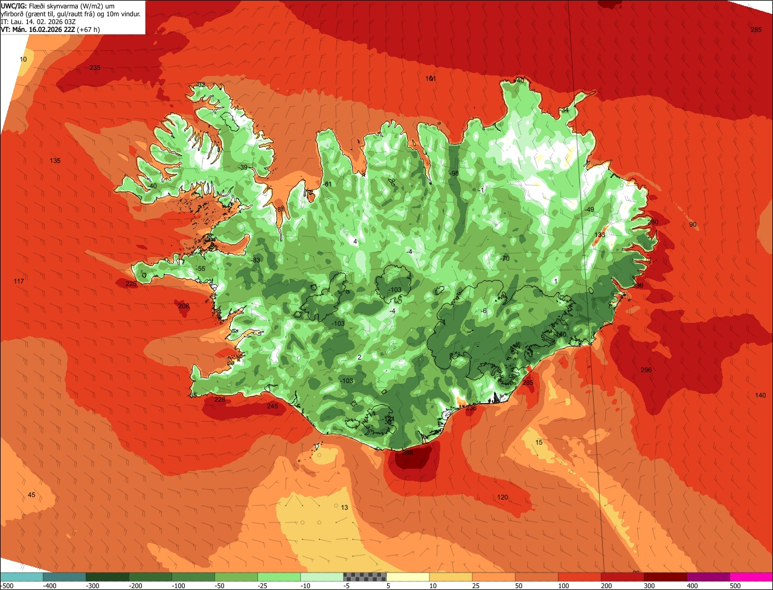The height and width of the screenshot is (590, 773).
Task: Click the '133' value in the east fjords
Action: [x=600, y=235]
